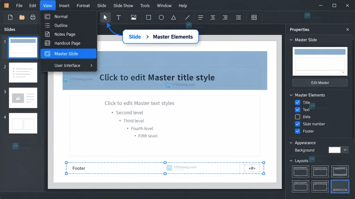Justify text in toolbar
The height and width of the screenshot is (199, 355).
coord(239,17)
